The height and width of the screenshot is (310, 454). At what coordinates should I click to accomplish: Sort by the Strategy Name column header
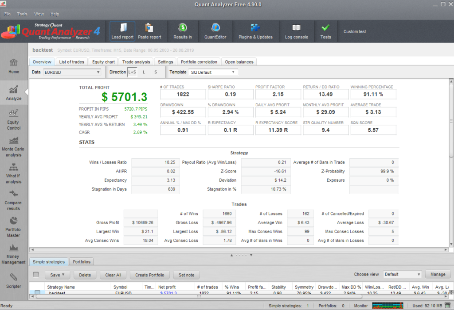coord(78,287)
